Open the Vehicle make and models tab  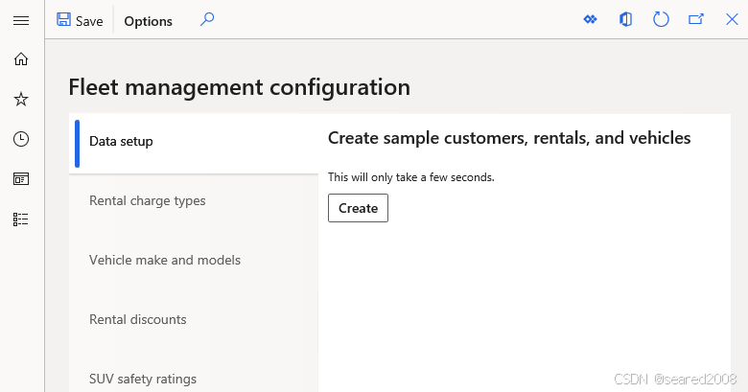165,261
